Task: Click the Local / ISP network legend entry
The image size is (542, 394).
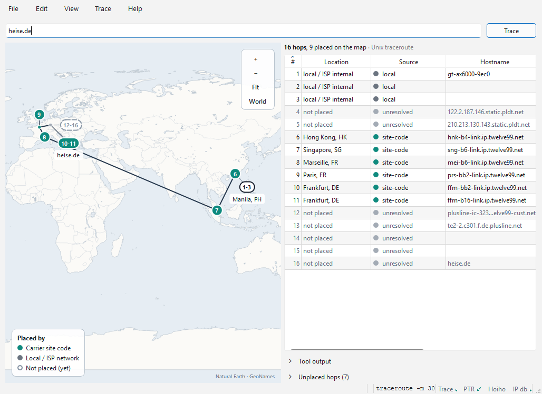Action: click(x=49, y=358)
